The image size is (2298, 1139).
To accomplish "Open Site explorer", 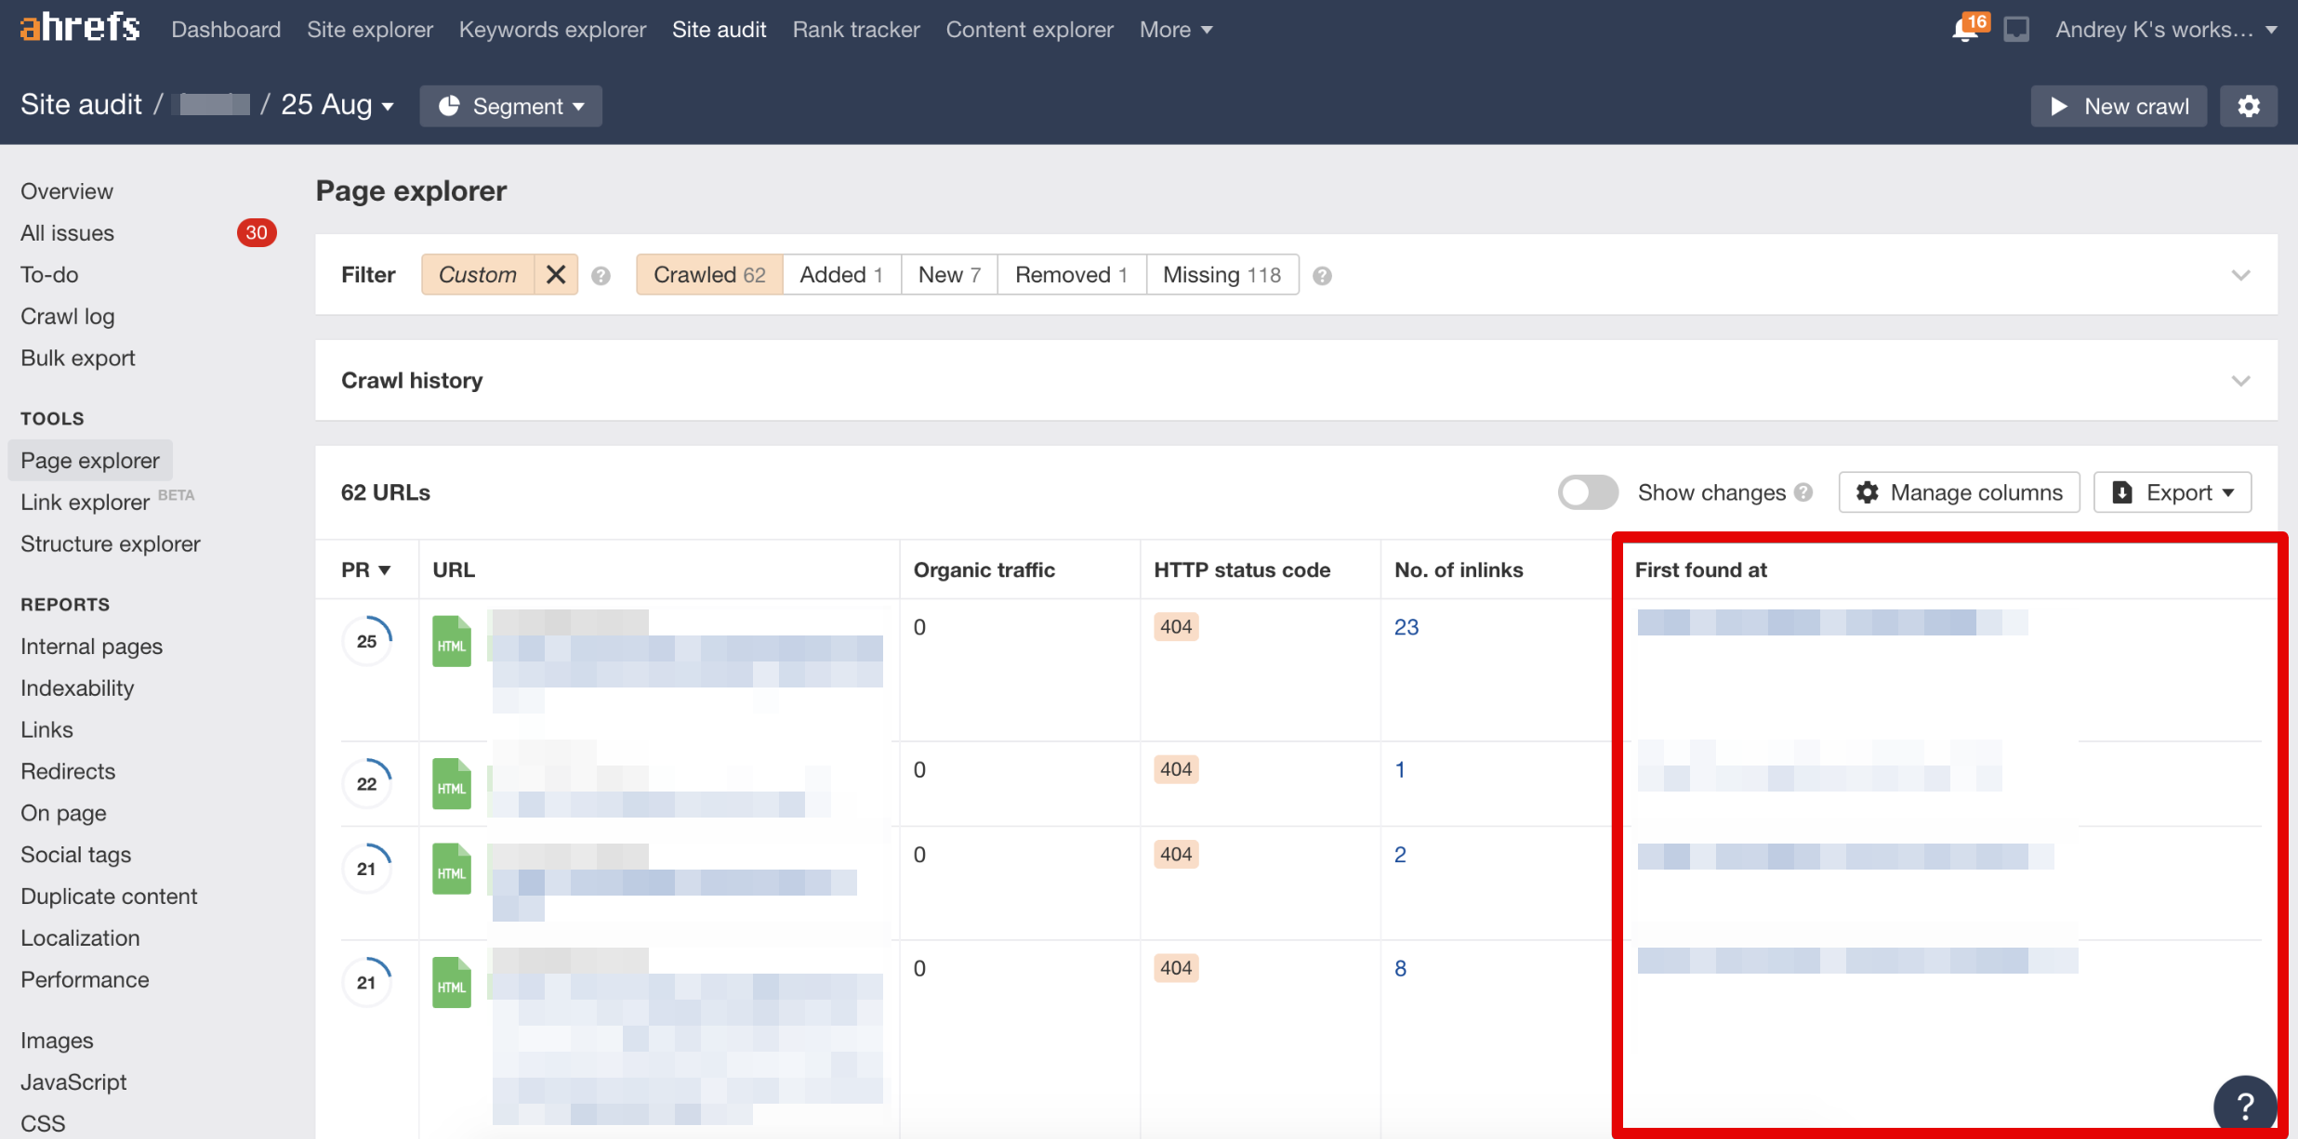I will pyautogui.click(x=370, y=30).
